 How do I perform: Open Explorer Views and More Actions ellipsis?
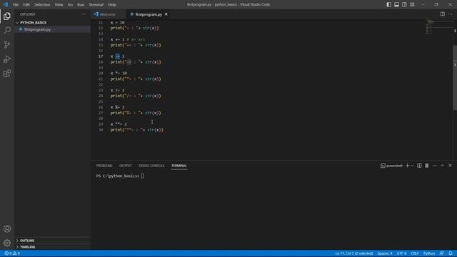coord(84,14)
